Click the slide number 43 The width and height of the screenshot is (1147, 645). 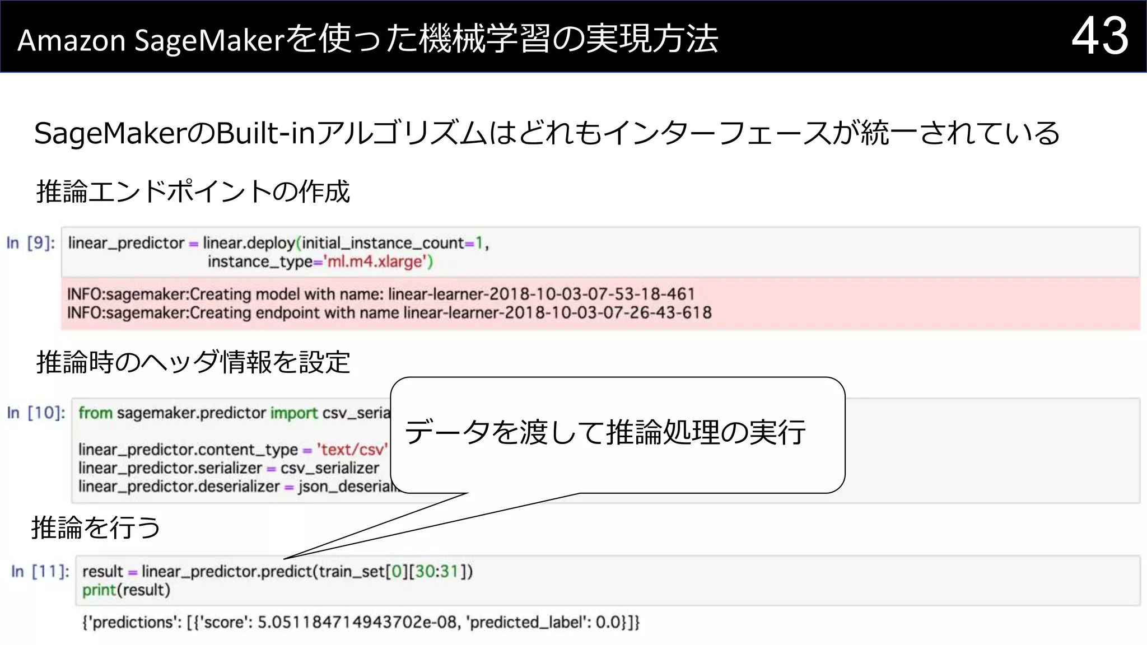point(1100,36)
